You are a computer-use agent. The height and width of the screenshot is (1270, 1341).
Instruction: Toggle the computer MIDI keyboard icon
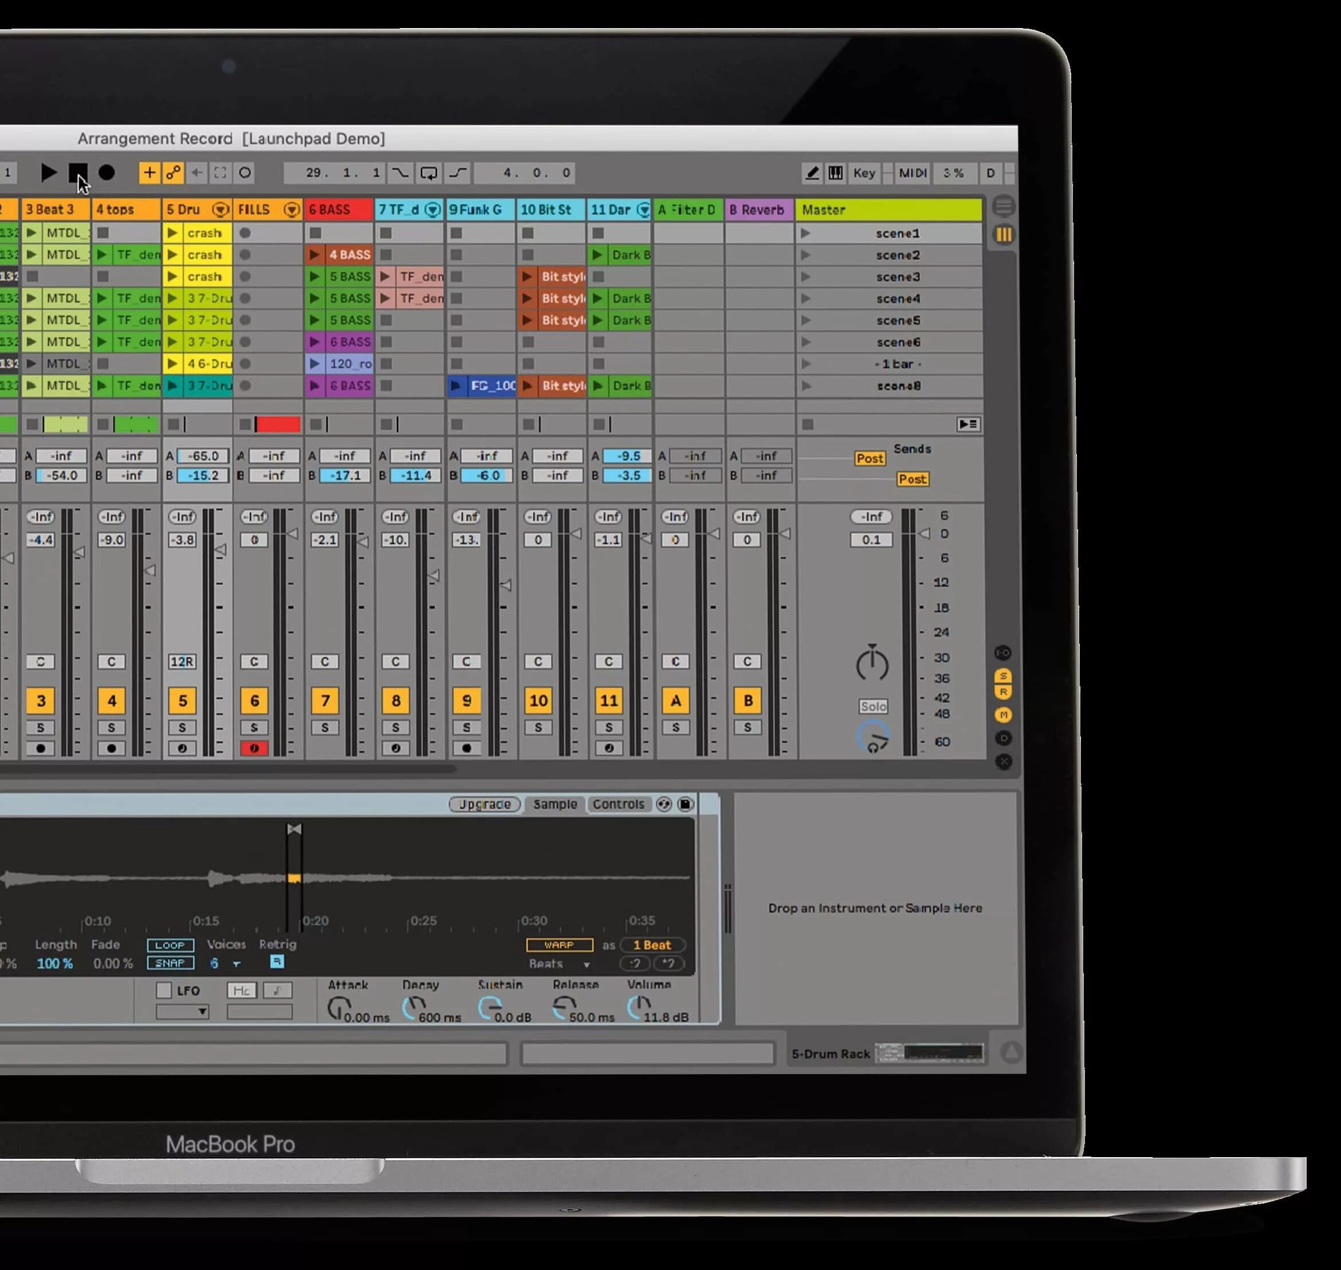835,172
